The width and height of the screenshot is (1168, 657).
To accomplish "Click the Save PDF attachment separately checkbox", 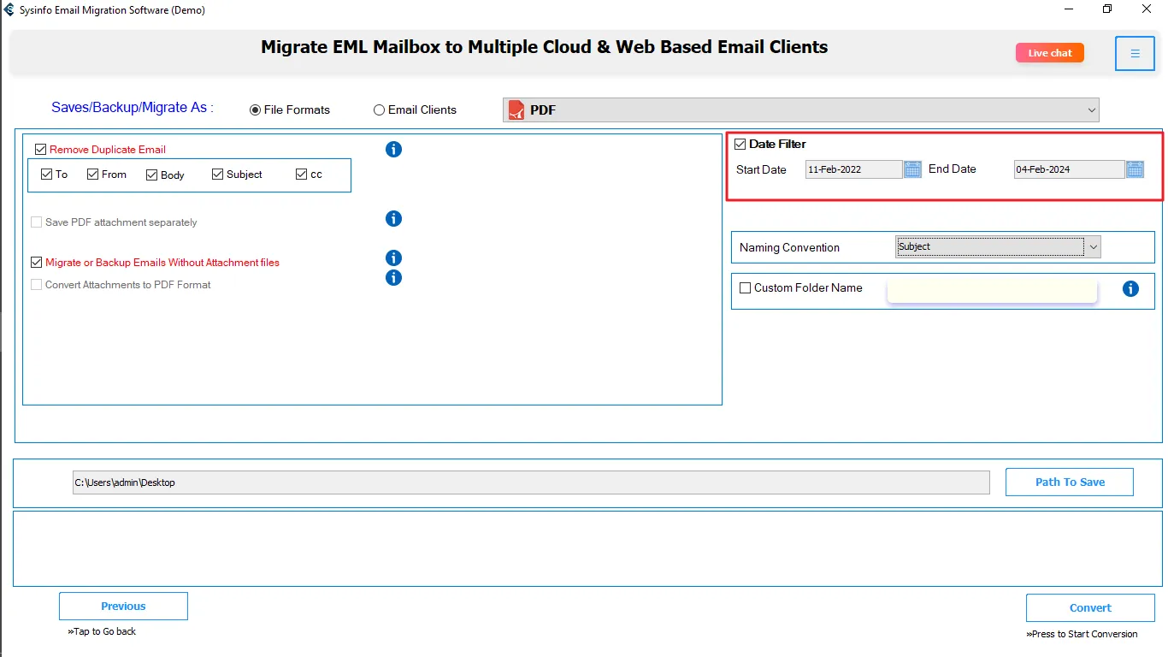I will point(37,222).
